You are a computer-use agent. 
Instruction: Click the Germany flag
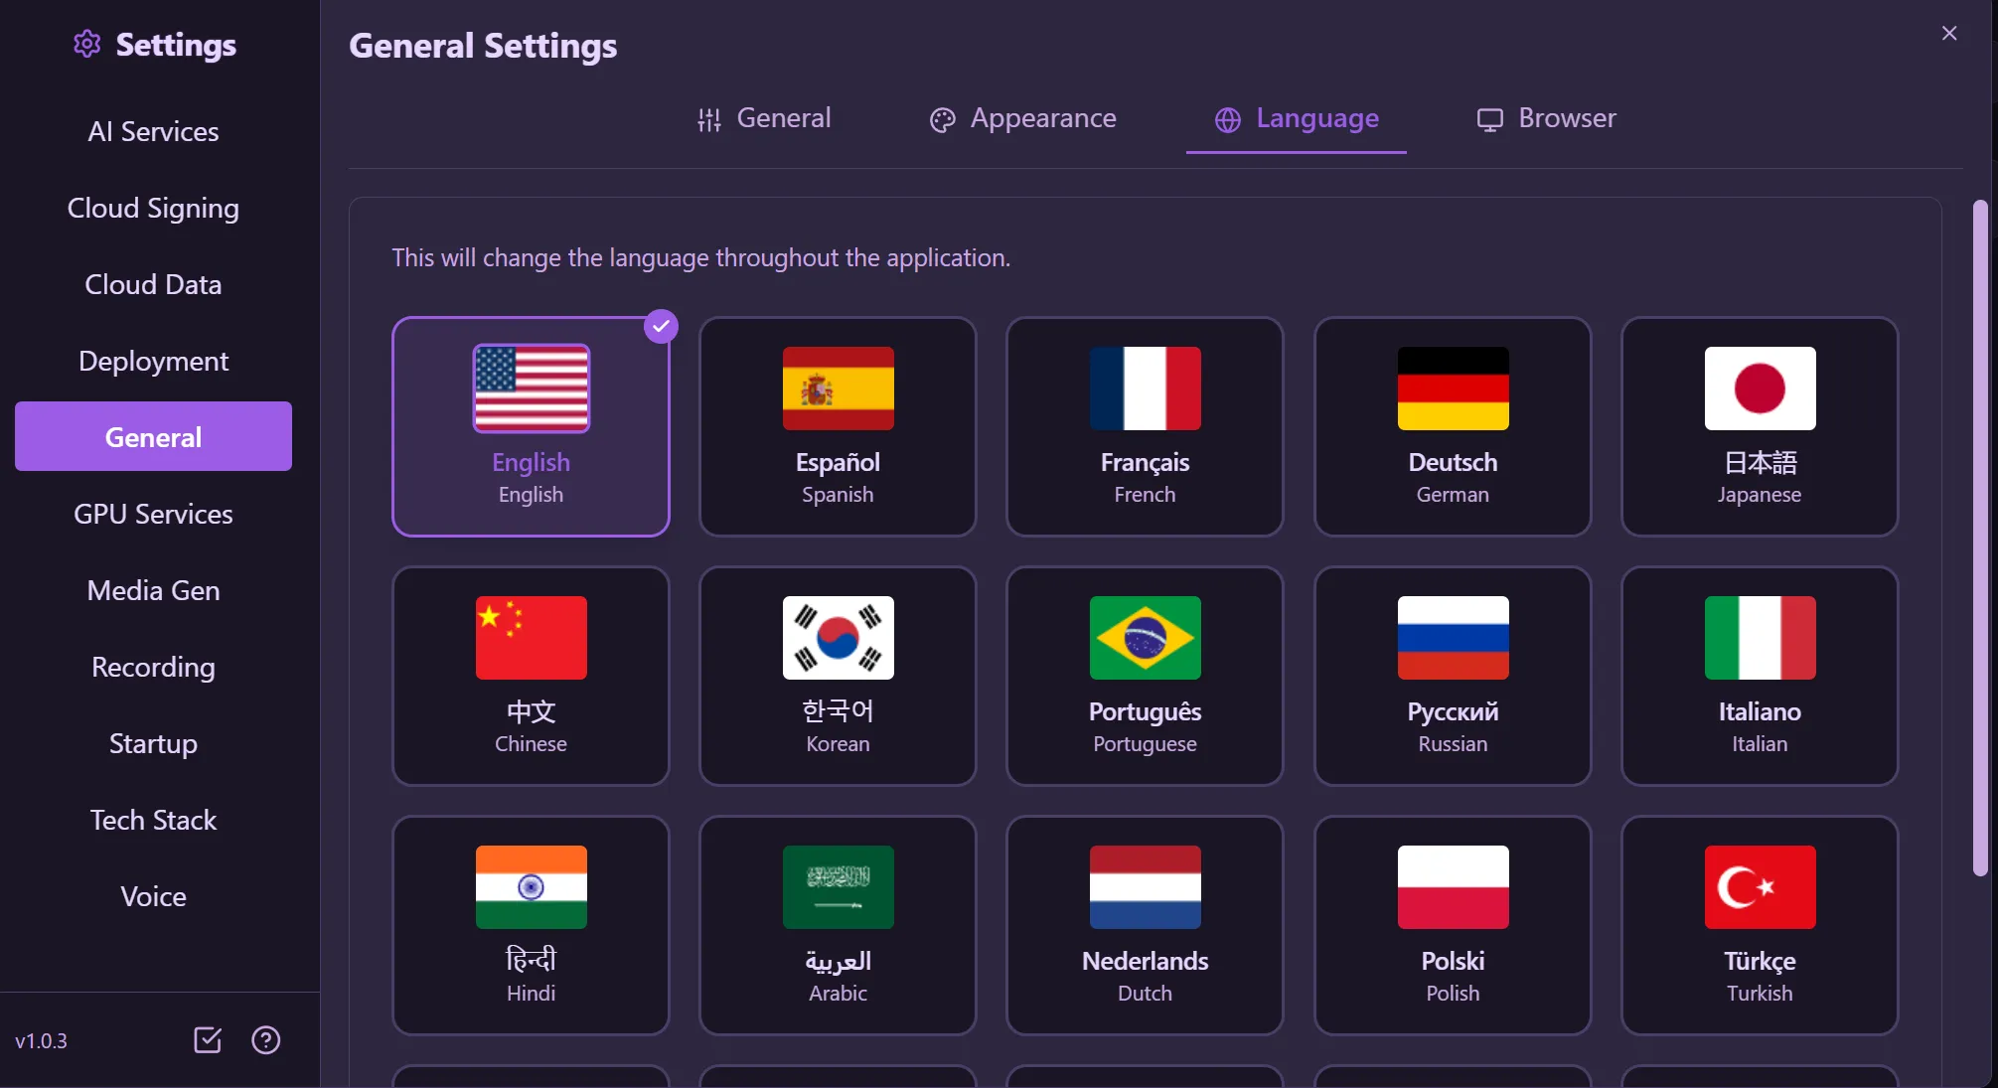[1454, 389]
